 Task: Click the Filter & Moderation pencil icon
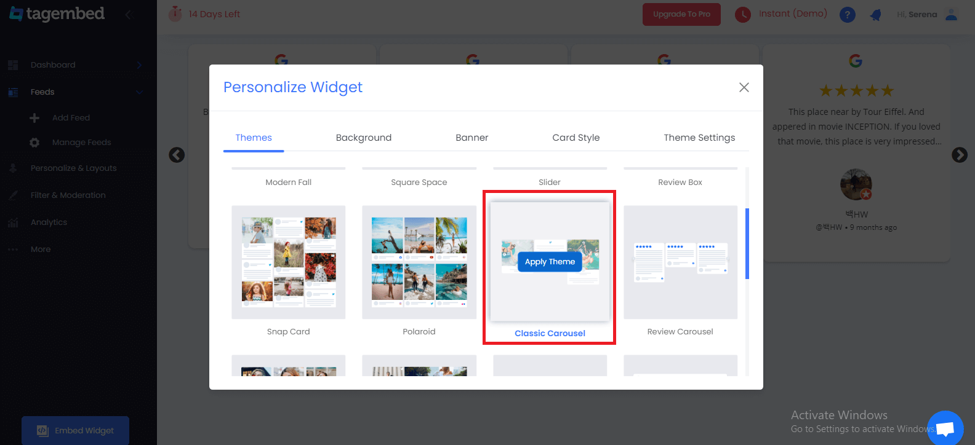click(13, 195)
